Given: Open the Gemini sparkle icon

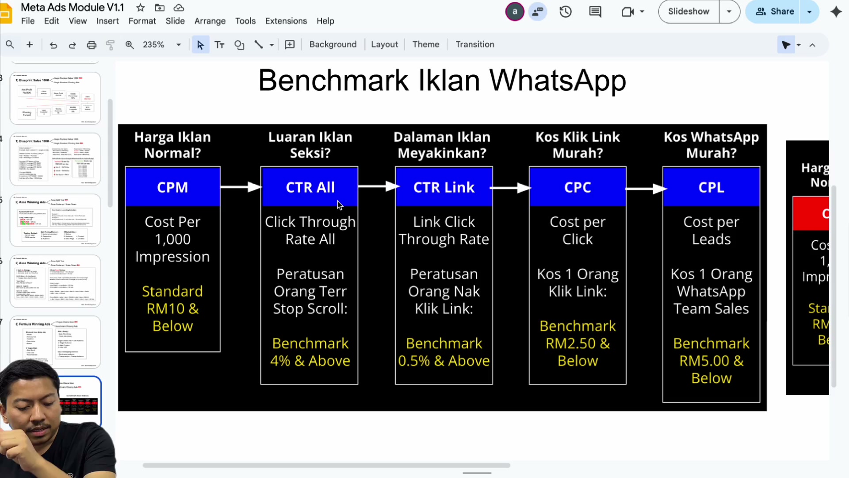Looking at the screenshot, I should pyautogui.click(x=836, y=12).
